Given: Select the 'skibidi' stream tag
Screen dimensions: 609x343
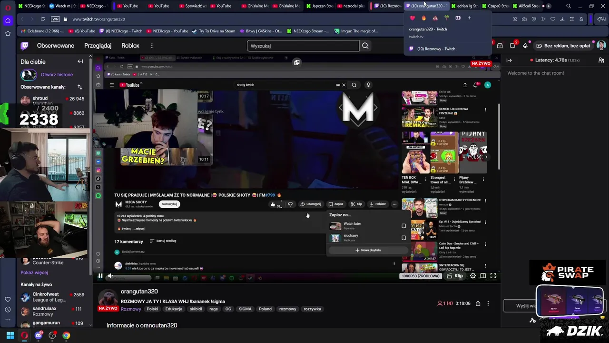Looking at the screenshot, I should pyautogui.click(x=196, y=309).
